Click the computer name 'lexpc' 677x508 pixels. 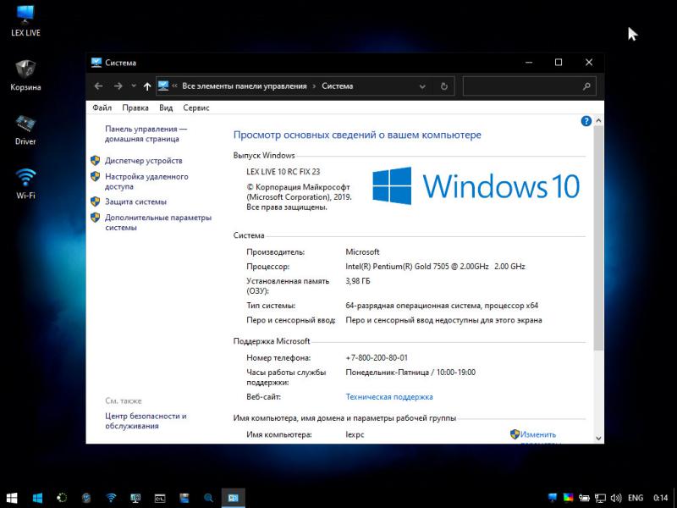click(x=355, y=434)
